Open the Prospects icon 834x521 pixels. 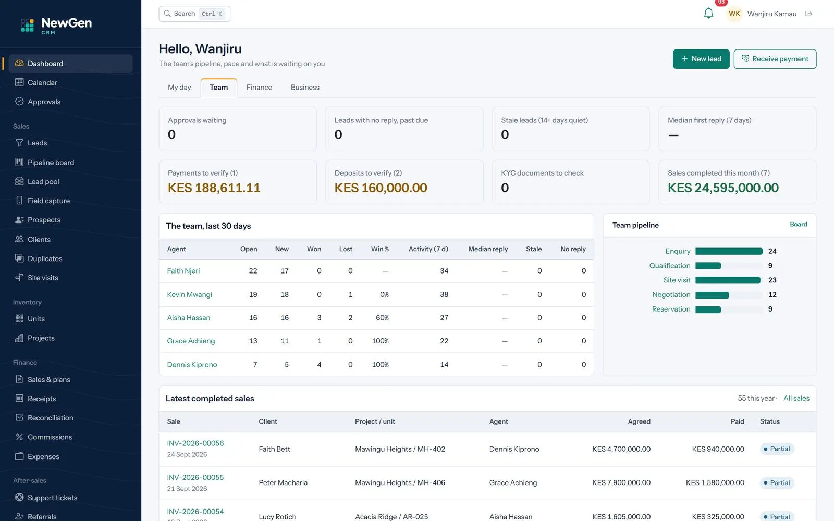click(x=19, y=220)
